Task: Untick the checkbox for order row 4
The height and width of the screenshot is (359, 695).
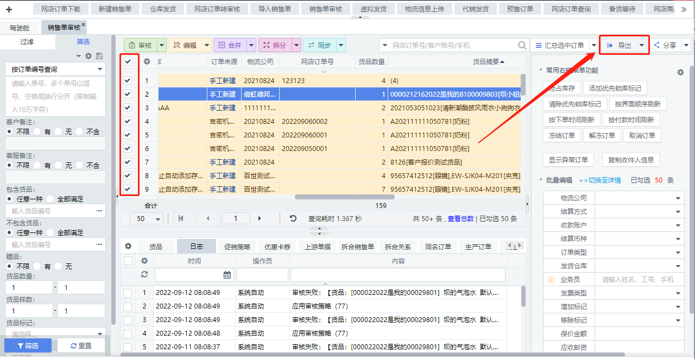Action: pyautogui.click(x=128, y=121)
